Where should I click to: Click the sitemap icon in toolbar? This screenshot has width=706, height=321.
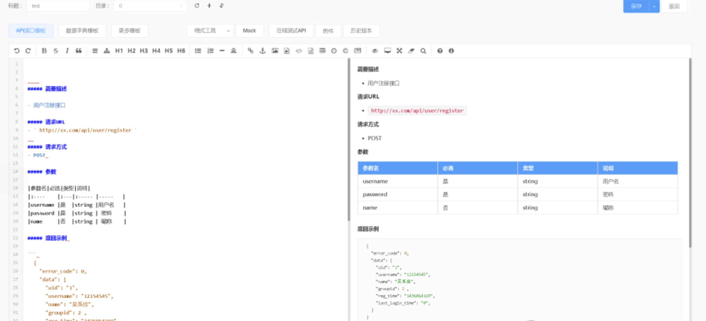tap(107, 51)
